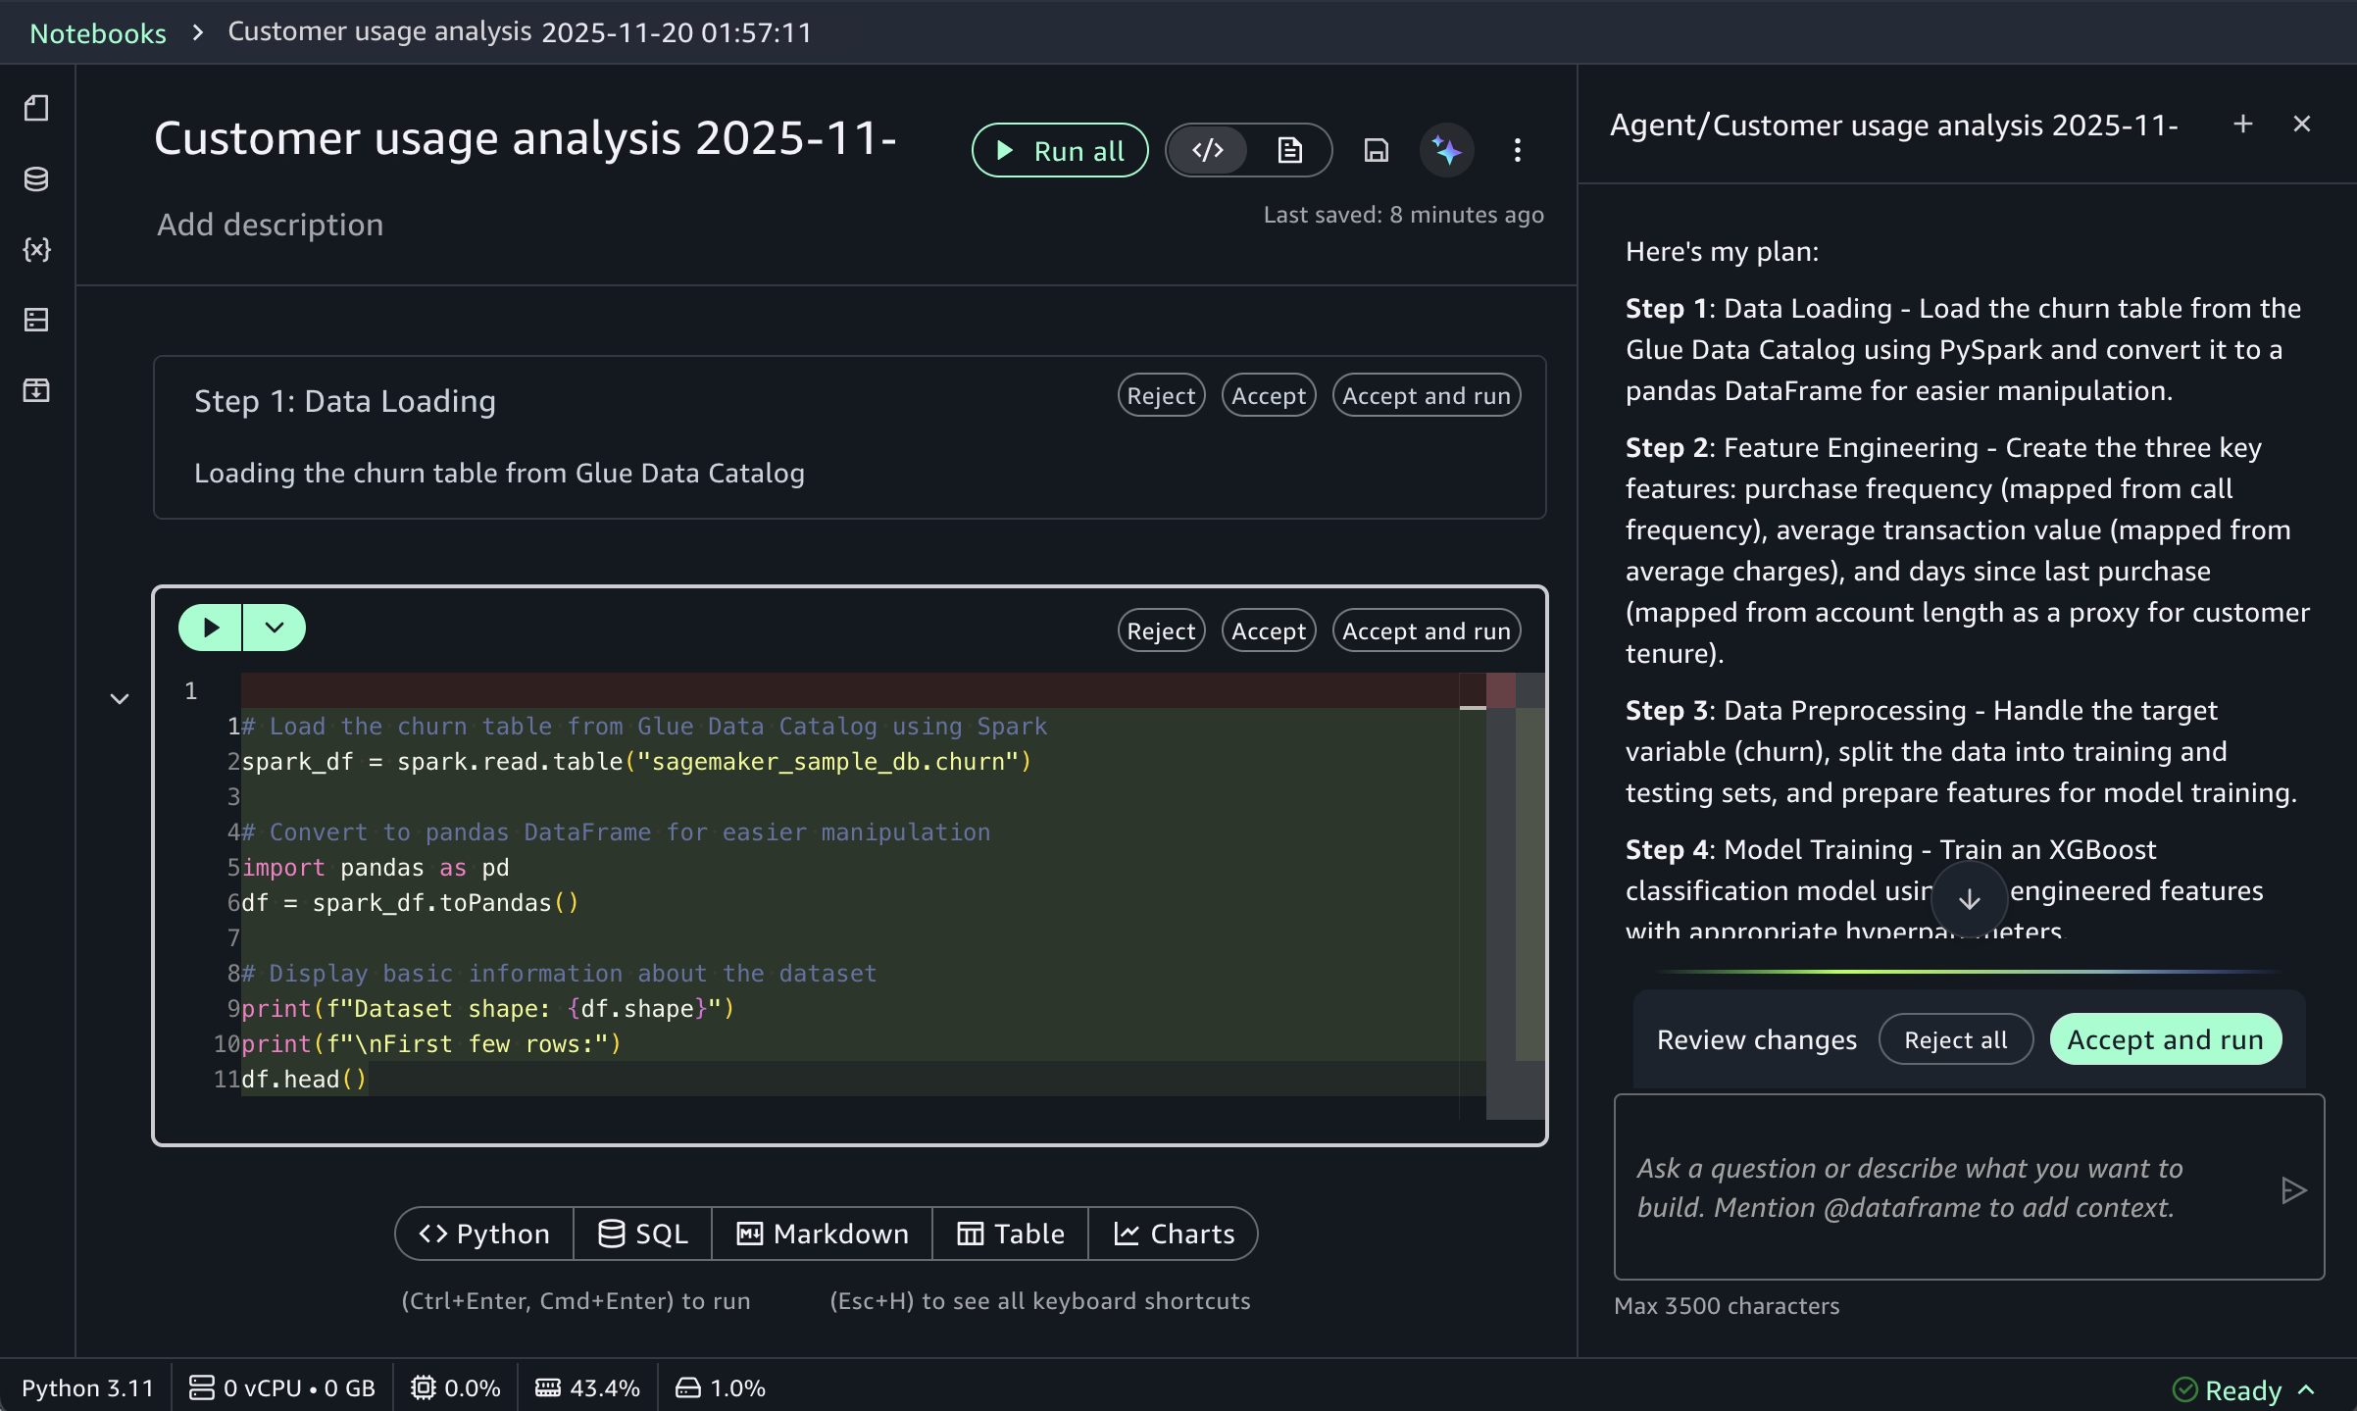Collapse the code cell chevron

point(120,699)
